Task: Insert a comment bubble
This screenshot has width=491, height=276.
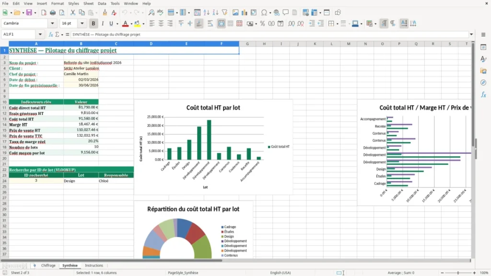Action: point(286,12)
